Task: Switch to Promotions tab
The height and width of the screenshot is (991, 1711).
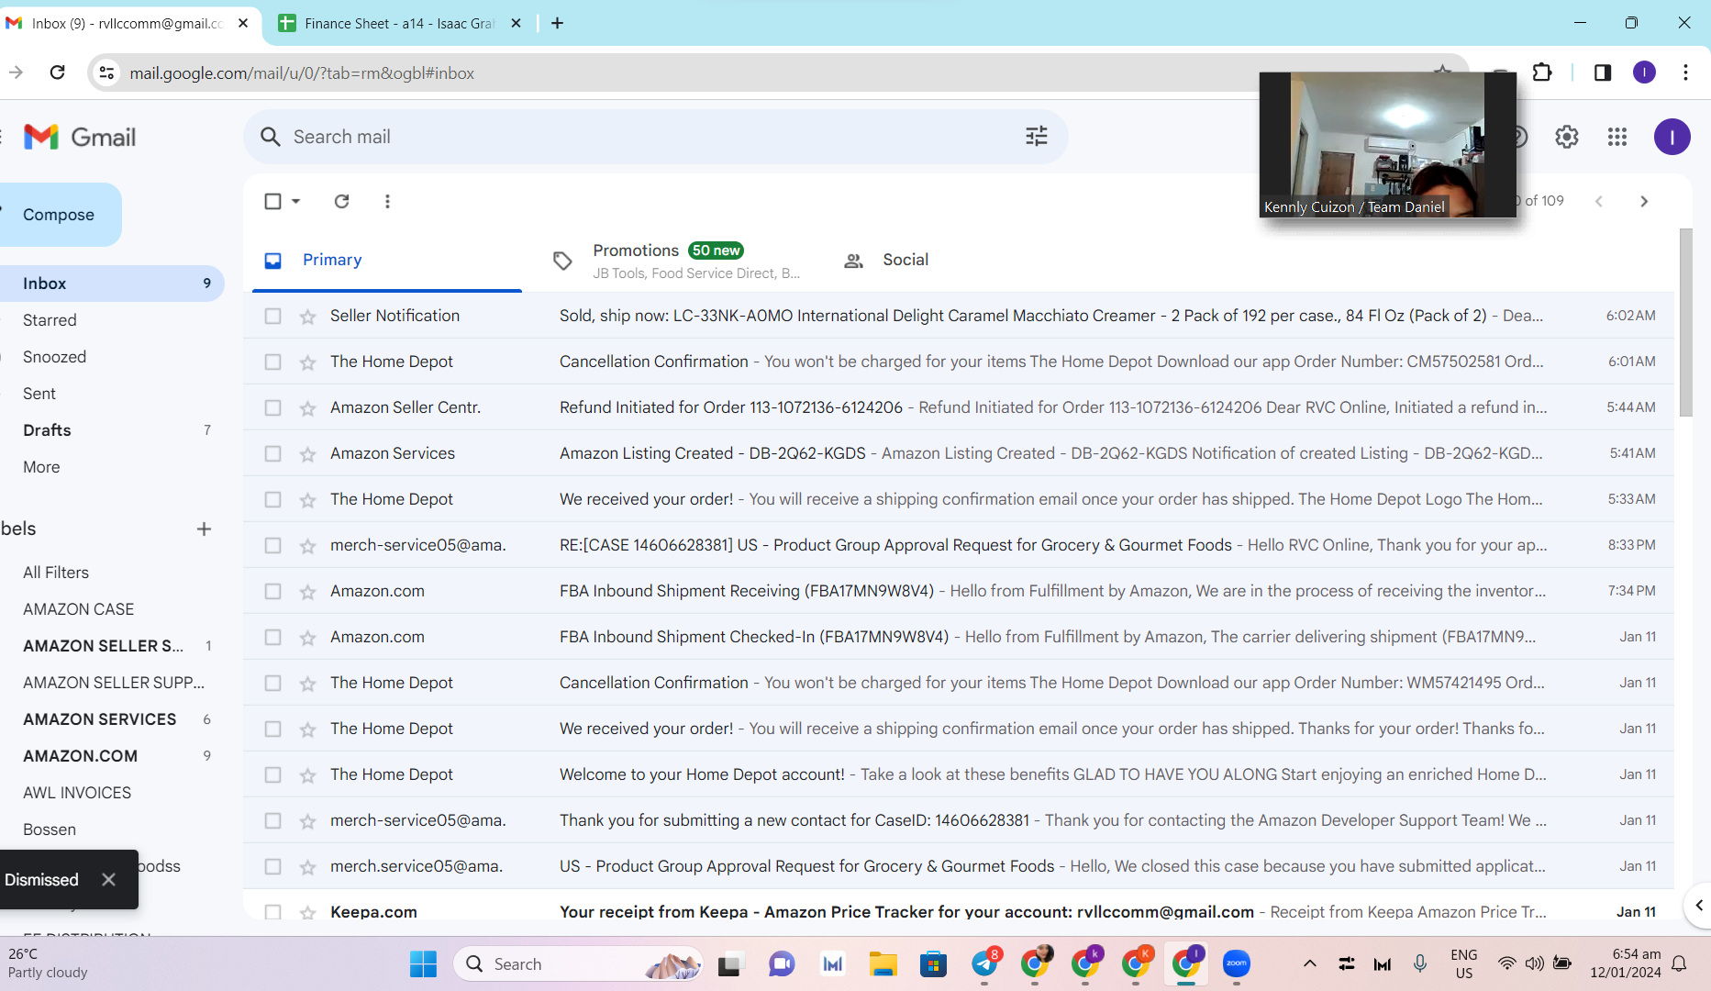Action: pos(677,261)
